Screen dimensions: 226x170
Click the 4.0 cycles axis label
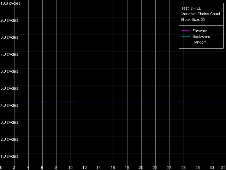[x=10, y=105]
